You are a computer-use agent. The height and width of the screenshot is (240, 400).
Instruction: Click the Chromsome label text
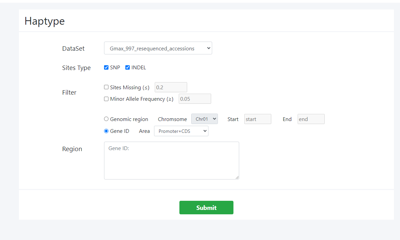172,119
